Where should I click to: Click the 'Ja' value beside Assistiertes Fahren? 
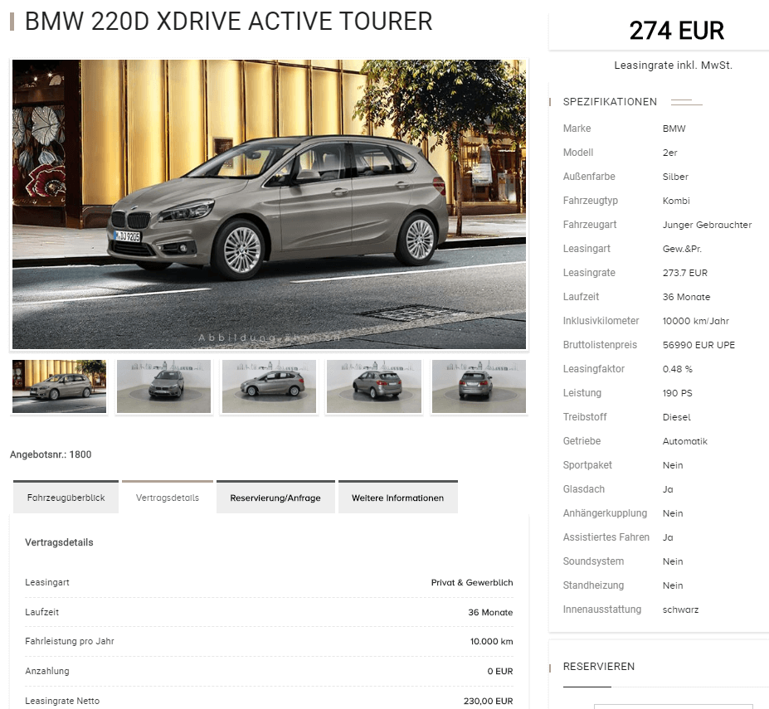(x=668, y=537)
